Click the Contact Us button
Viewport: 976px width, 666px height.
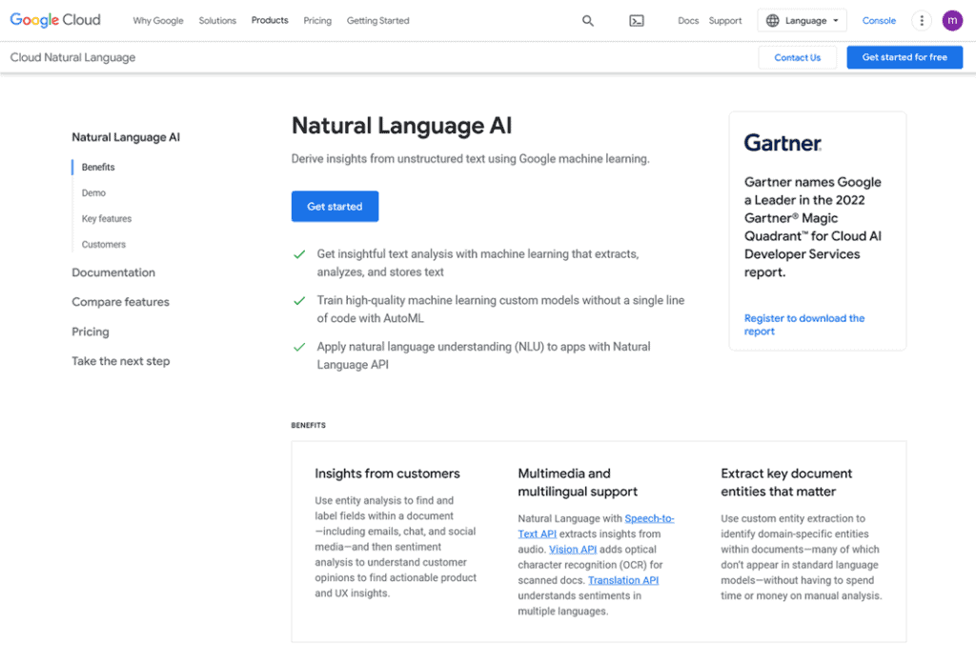click(798, 57)
